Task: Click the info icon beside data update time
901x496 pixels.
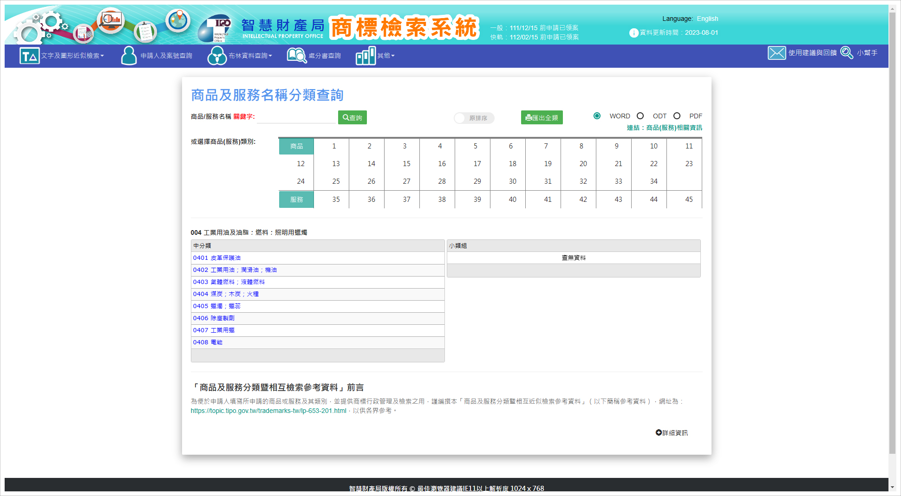Action: (633, 33)
